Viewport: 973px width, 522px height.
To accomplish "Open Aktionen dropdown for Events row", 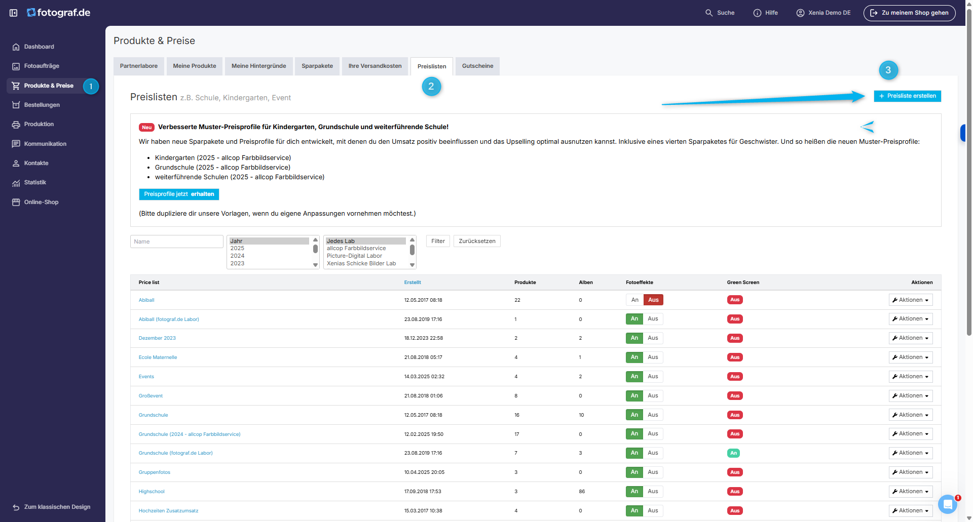I will point(911,377).
